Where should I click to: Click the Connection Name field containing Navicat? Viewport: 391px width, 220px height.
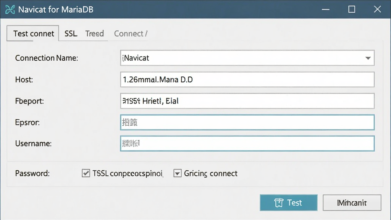pos(247,58)
